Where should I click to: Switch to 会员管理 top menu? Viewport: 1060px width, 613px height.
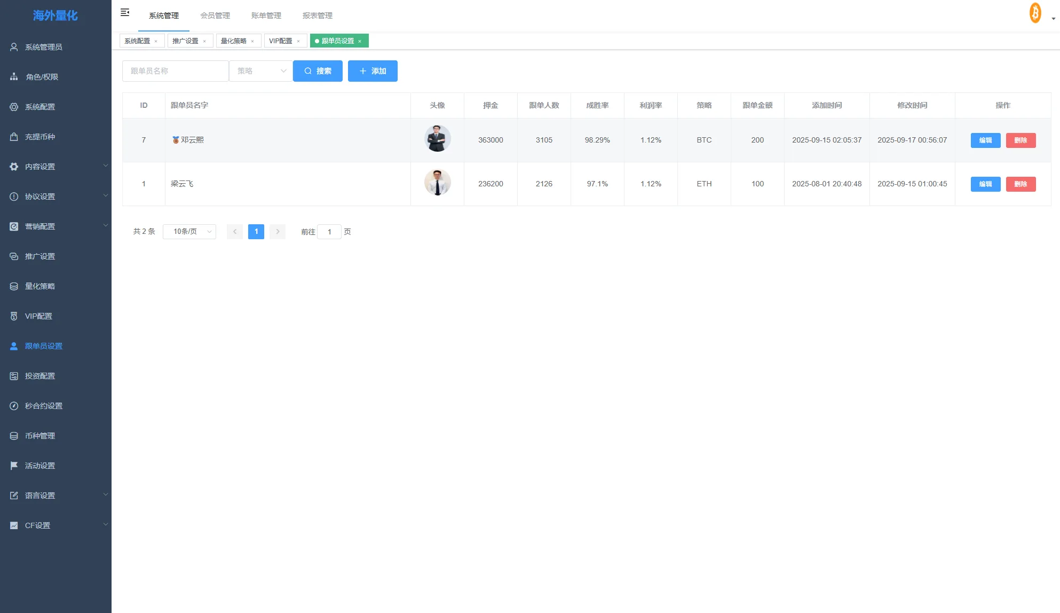click(x=215, y=15)
